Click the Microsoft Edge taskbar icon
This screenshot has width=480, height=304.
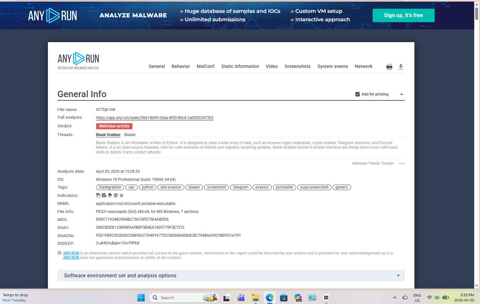(270, 298)
